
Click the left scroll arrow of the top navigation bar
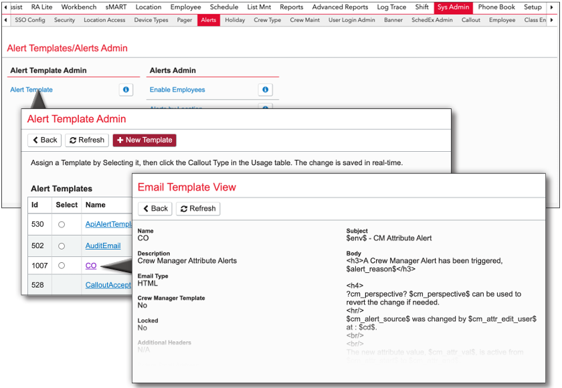(5, 7)
